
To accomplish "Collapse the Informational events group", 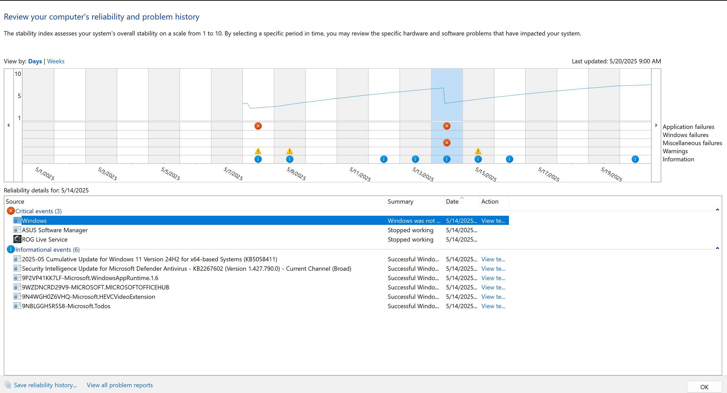I will click(717, 248).
